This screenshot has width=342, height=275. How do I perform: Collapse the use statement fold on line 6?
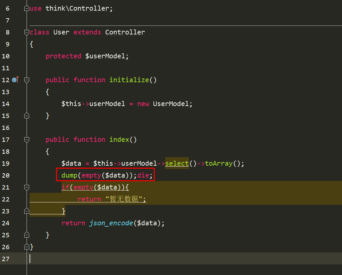point(27,9)
